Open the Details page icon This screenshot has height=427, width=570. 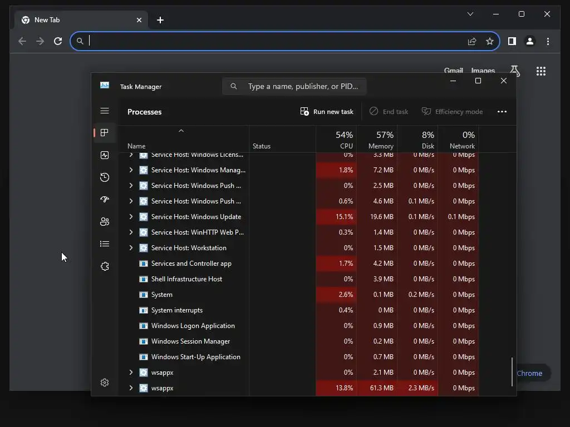pos(105,244)
